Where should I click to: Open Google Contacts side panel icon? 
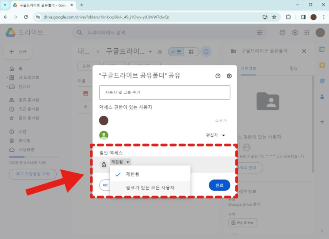point(322,97)
